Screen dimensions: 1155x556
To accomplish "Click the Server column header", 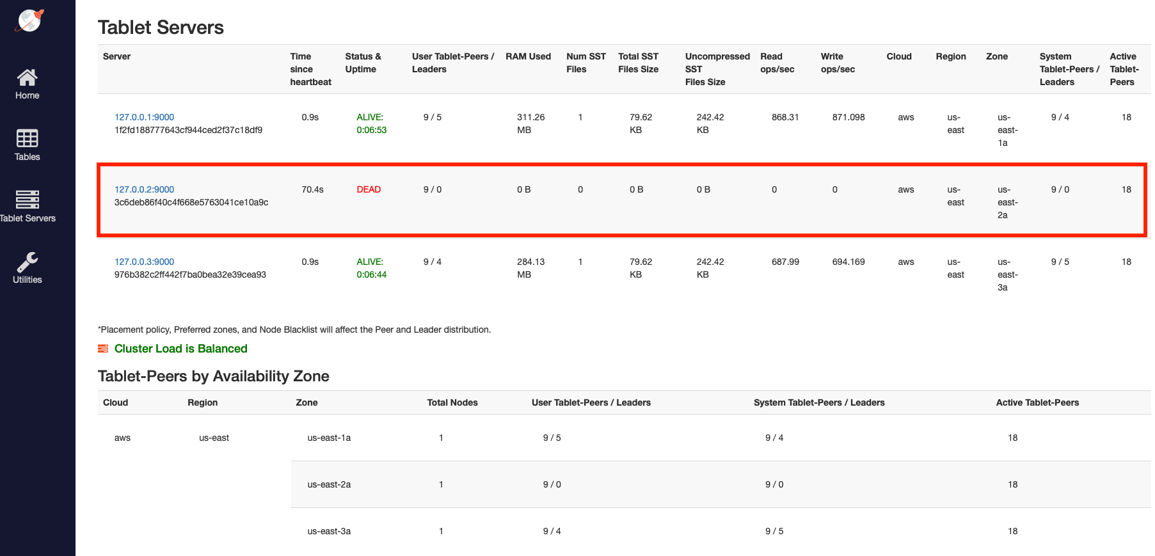I will pyautogui.click(x=116, y=56).
